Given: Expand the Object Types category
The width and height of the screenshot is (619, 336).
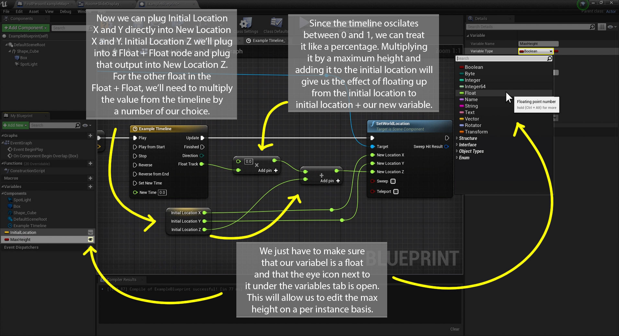Looking at the screenshot, I should [x=457, y=151].
